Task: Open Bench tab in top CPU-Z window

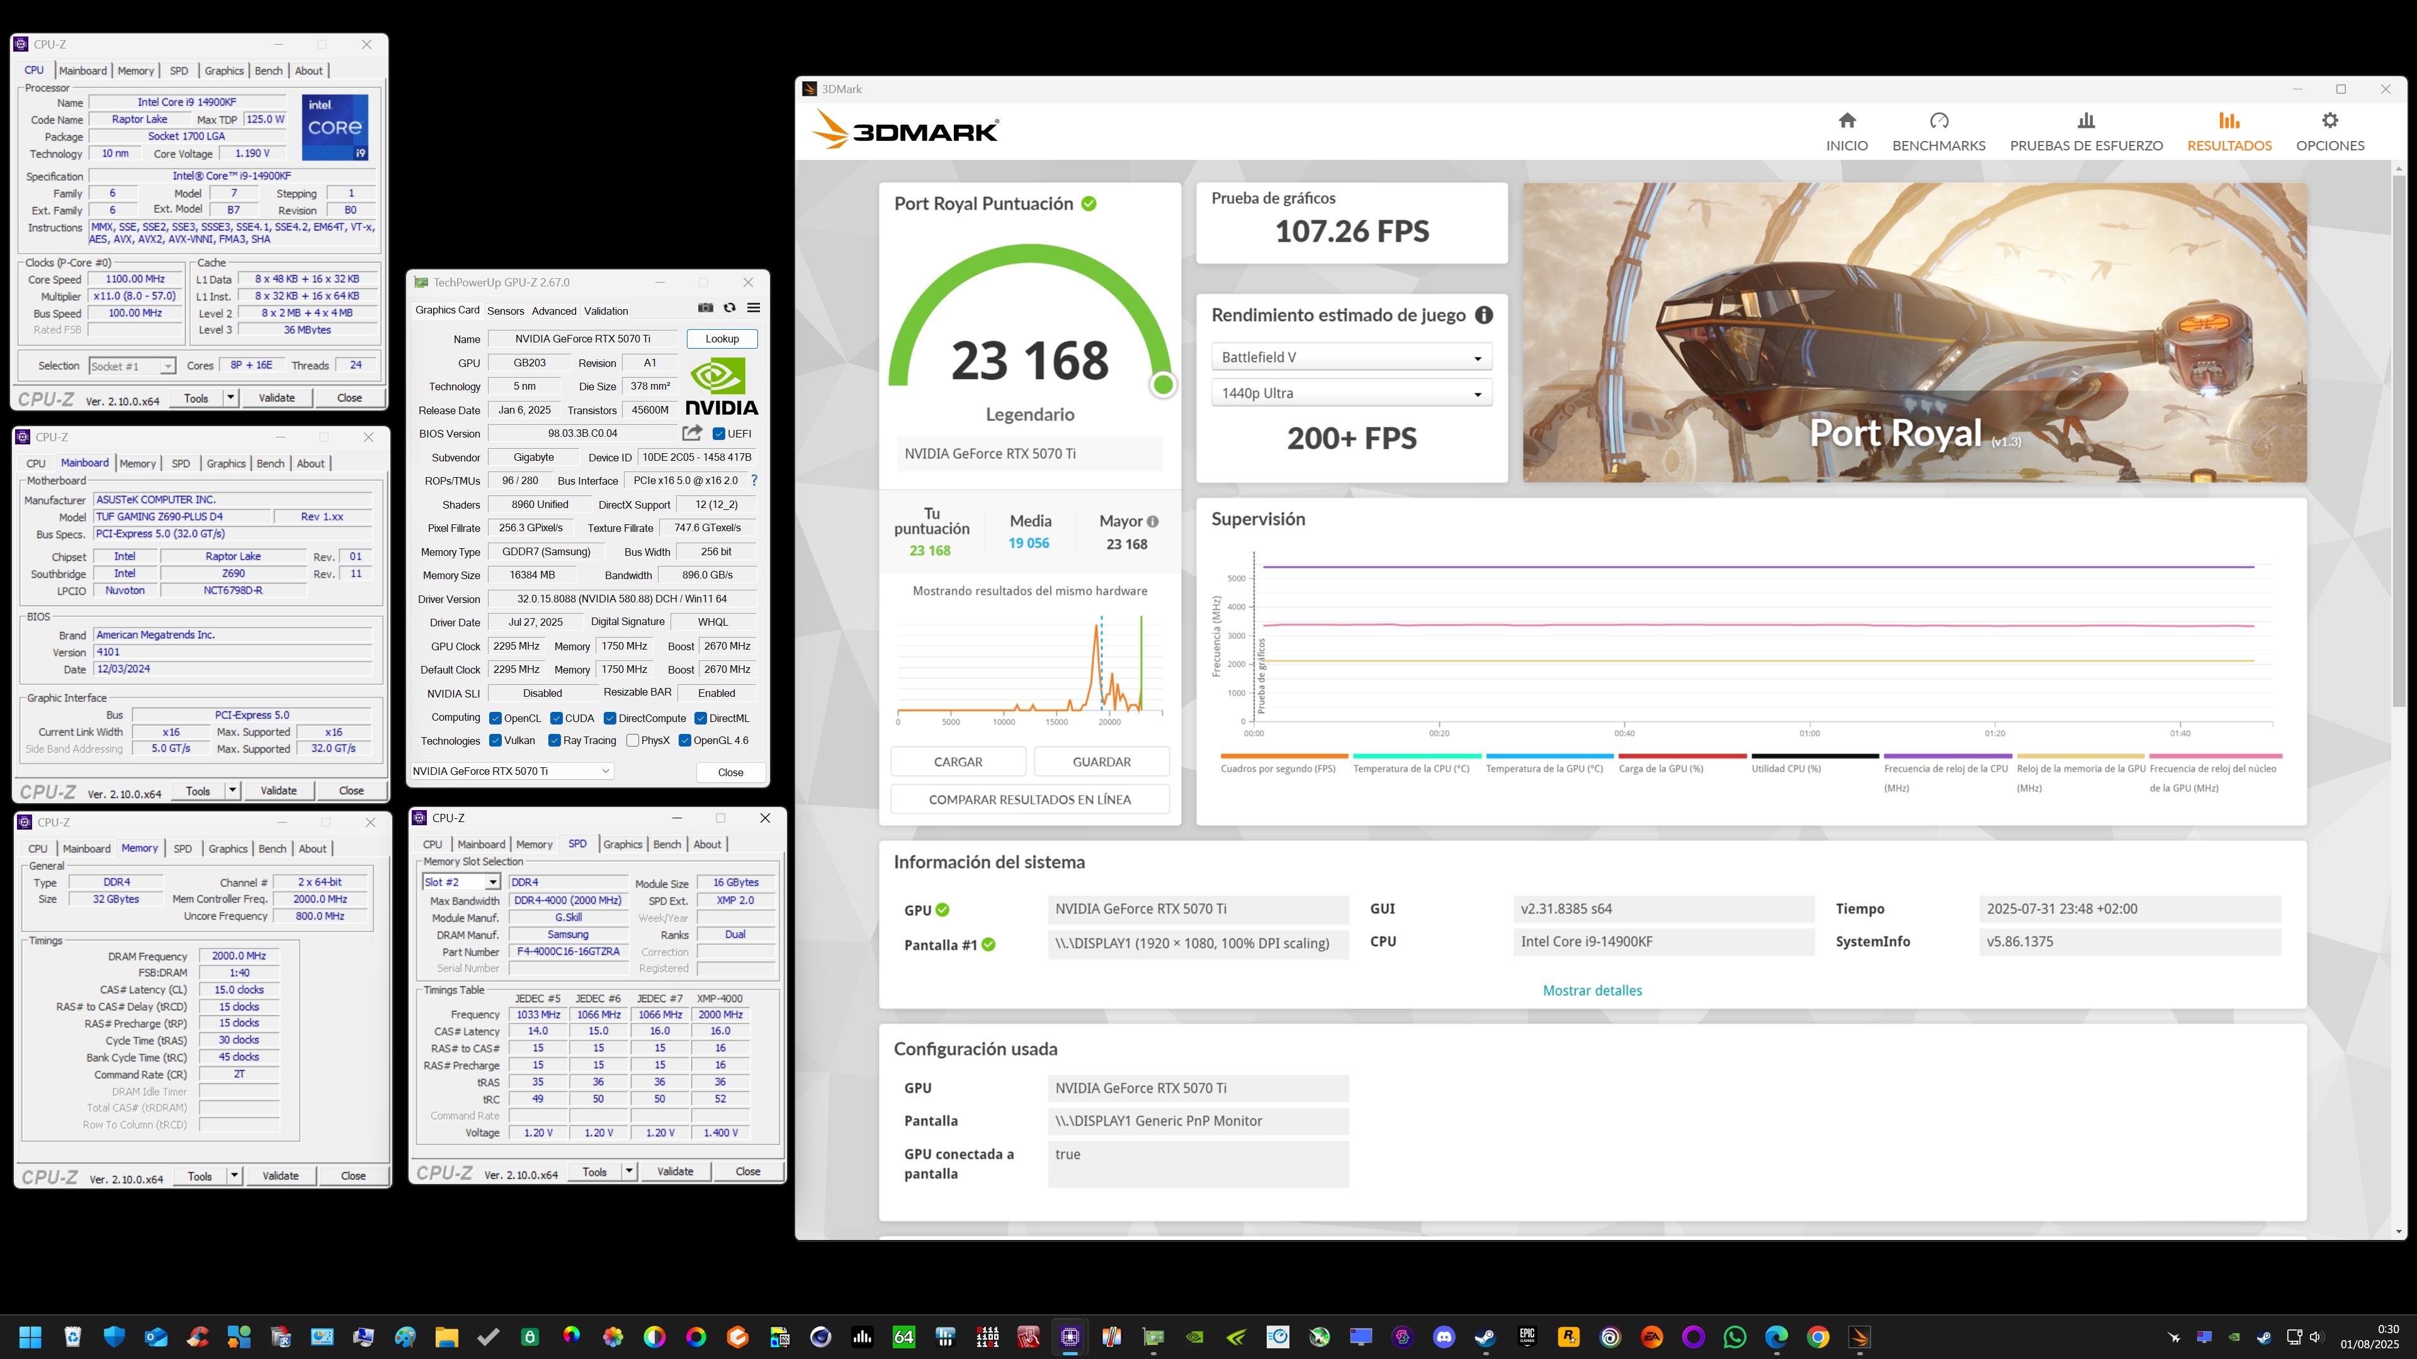Action: tap(268, 70)
